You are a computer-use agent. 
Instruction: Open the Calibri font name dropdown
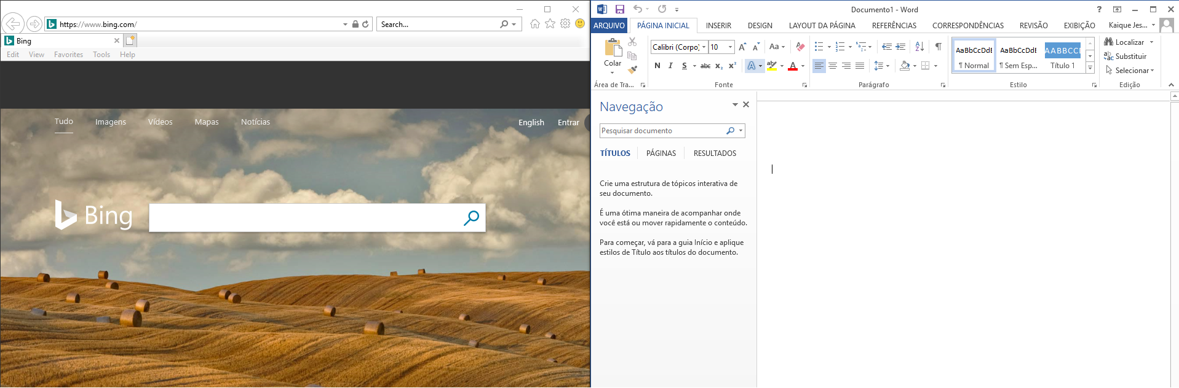click(x=704, y=47)
